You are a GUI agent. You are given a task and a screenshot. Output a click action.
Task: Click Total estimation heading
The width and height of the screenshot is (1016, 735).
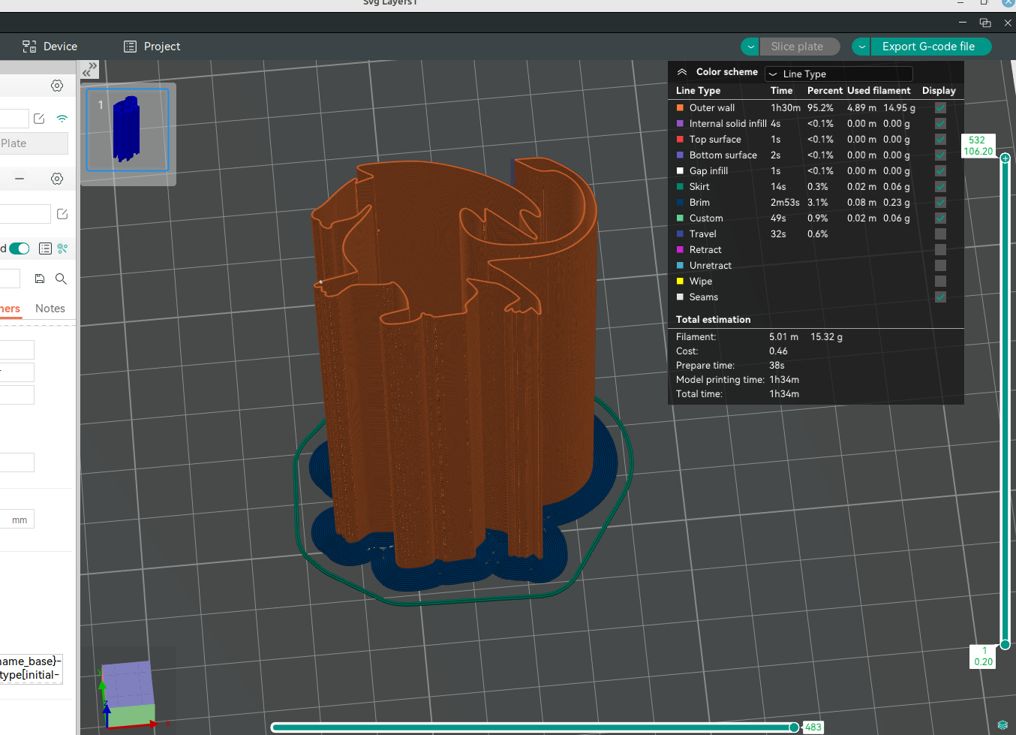tap(713, 320)
